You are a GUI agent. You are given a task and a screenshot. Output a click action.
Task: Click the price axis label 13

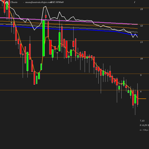pyautogui.click(x=142, y=9)
